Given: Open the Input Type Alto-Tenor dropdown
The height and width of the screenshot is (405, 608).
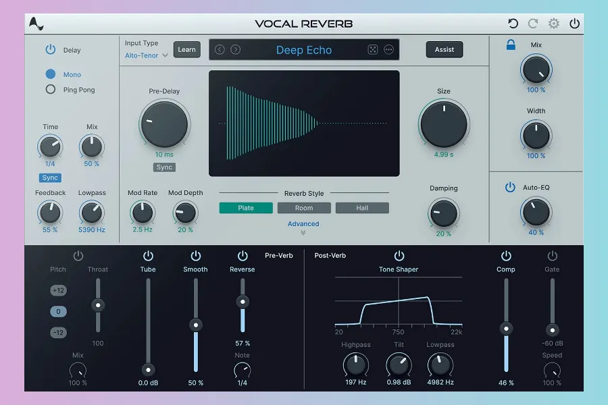Looking at the screenshot, I should click(x=146, y=55).
